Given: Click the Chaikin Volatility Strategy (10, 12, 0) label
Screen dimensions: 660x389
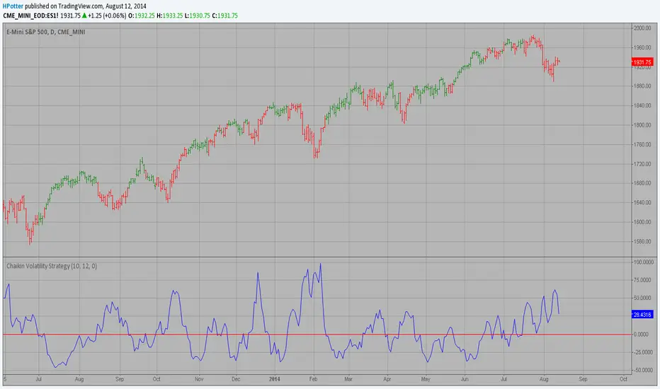Looking at the screenshot, I should point(52,266).
